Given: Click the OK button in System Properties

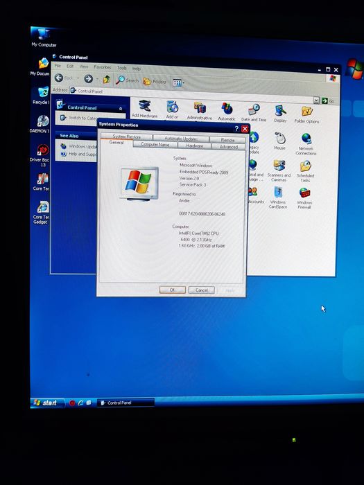Looking at the screenshot, I should (173, 290).
